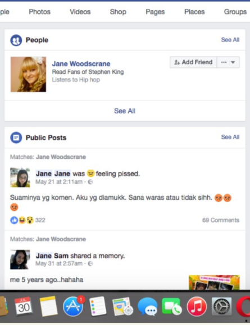The image size is (250, 325).
Task: Open System Preferences gear icon
Action: coord(221,306)
